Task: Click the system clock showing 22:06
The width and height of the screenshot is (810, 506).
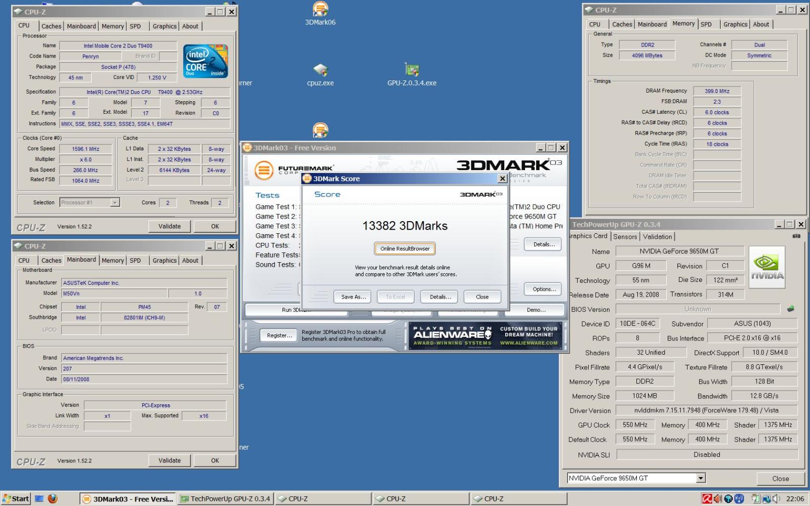Action: click(794, 499)
